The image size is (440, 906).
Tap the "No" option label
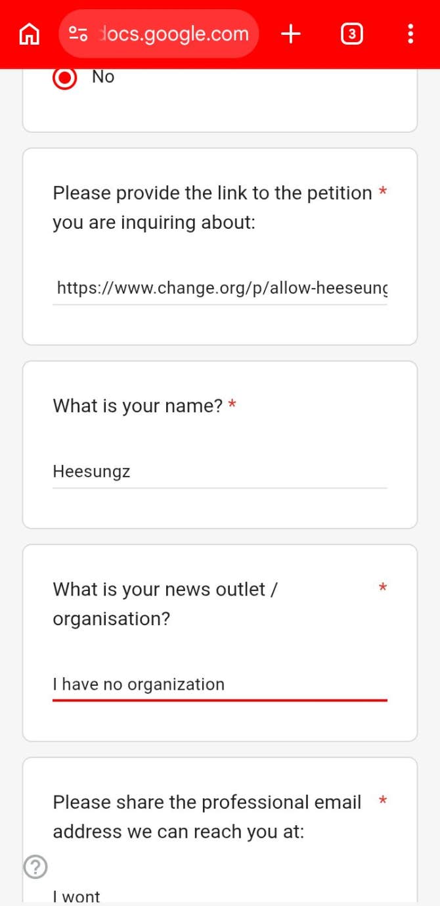click(x=103, y=77)
